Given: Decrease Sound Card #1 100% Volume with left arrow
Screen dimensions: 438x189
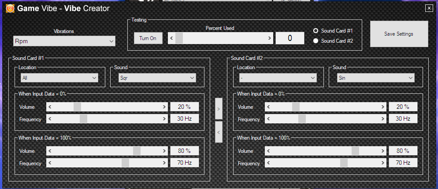Looking at the screenshot, I should click(x=50, y=151).
